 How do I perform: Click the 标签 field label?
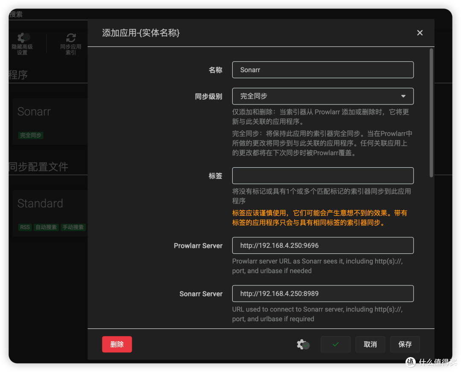pos(215,176)
